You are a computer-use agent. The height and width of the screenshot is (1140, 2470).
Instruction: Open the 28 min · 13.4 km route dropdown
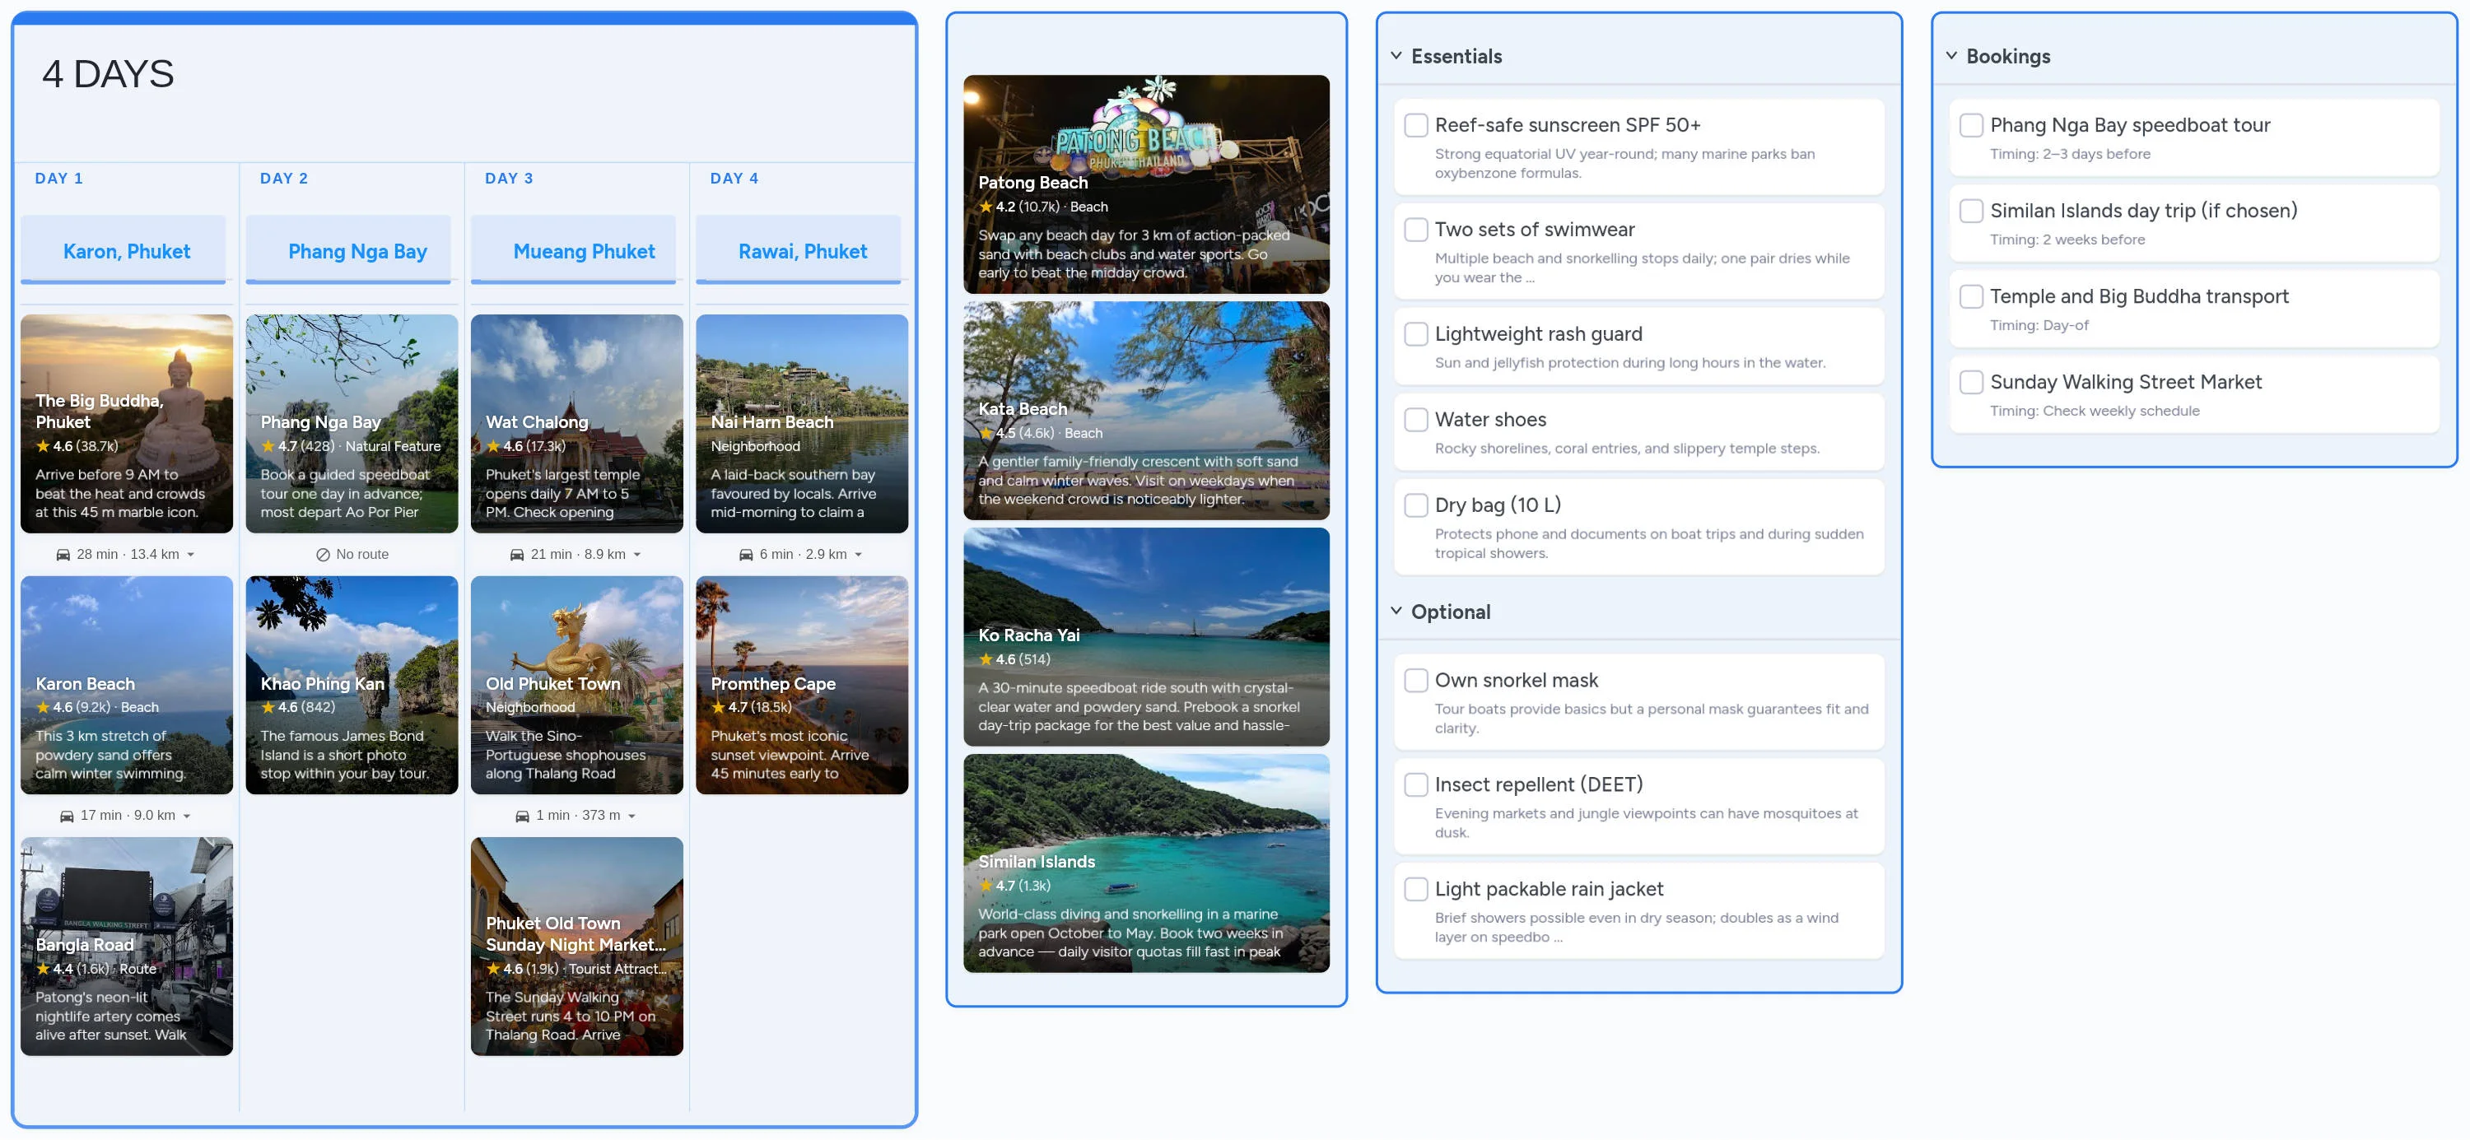pyautogui.click(x=191, y=554)
